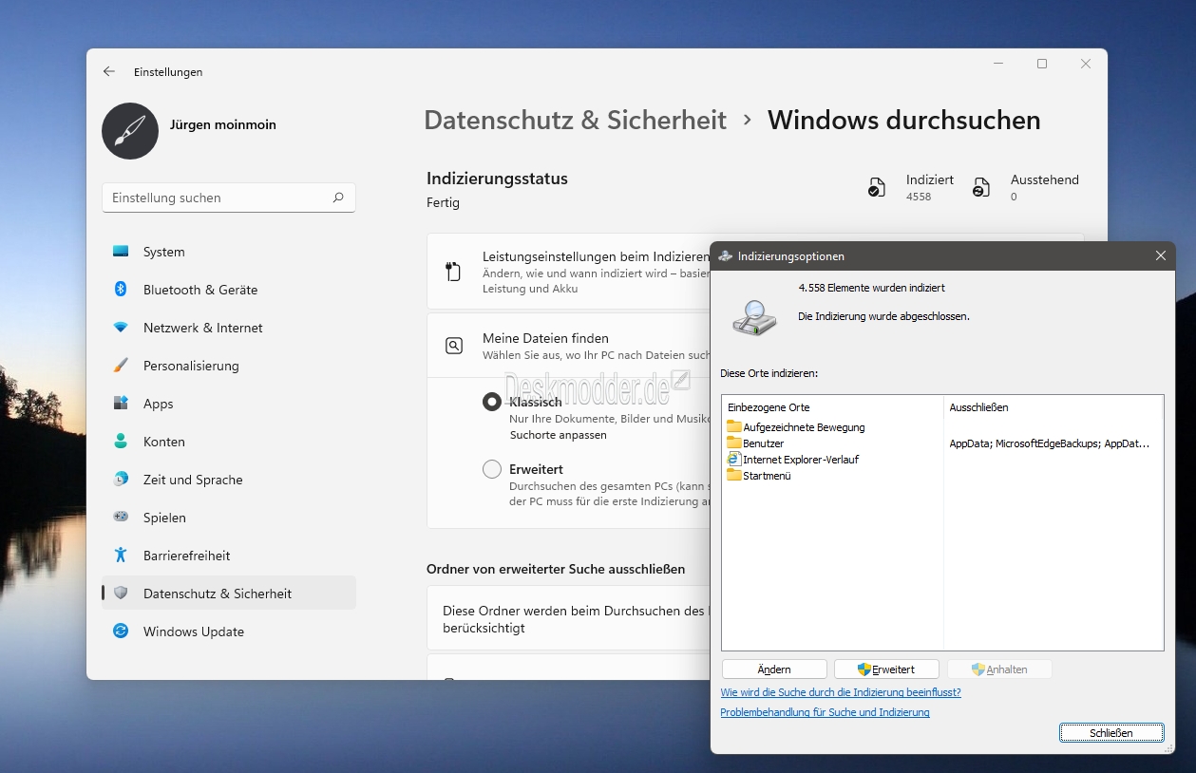The width and height of the screenshot is (1196, 773).
Task: Click the back arrow in Einstellungen
Action: tap(109, 71)
